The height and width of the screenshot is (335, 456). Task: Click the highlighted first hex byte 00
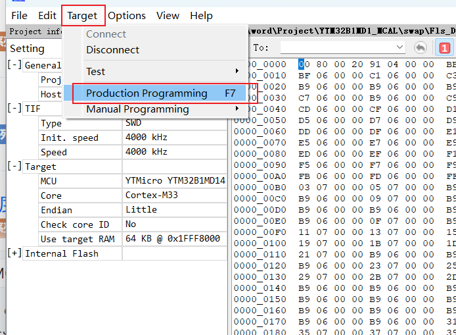coord(304,64)
